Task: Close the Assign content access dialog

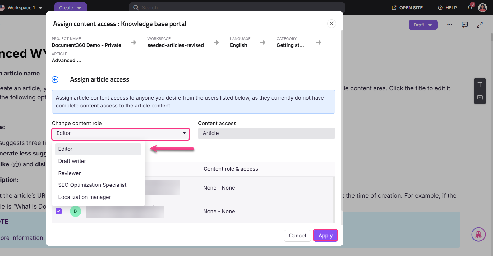Action: tap(332, 24)
